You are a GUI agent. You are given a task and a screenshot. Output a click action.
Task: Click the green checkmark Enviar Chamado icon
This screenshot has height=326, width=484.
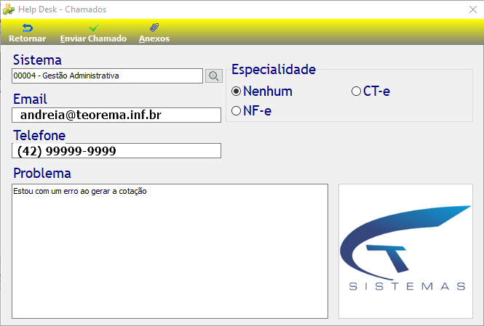click(93, 28)
